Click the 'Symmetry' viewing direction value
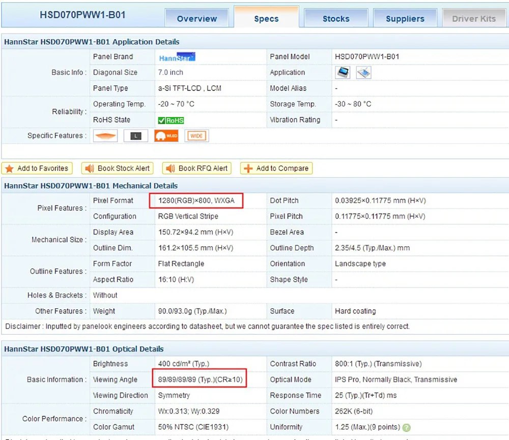The width and height of the screenshot is (509, 440). 174,395
